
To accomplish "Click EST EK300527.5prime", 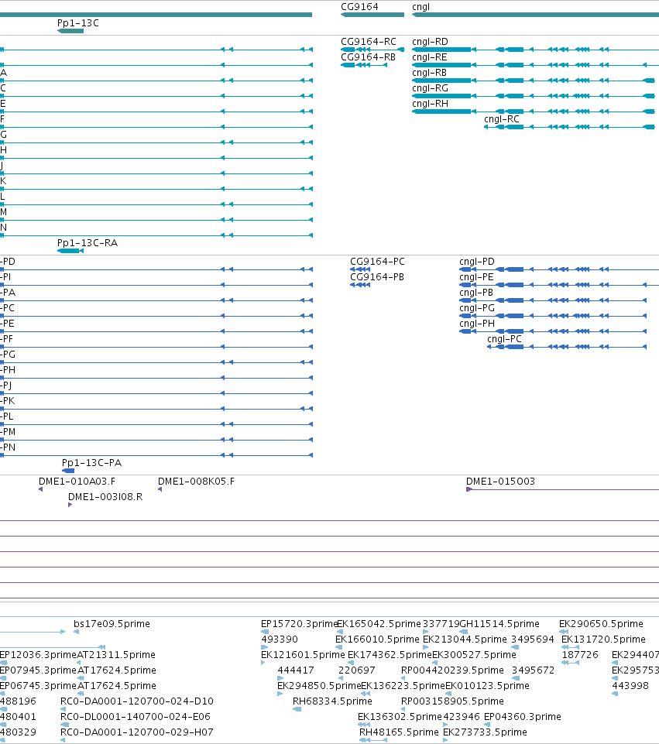I will pos(474,654).
